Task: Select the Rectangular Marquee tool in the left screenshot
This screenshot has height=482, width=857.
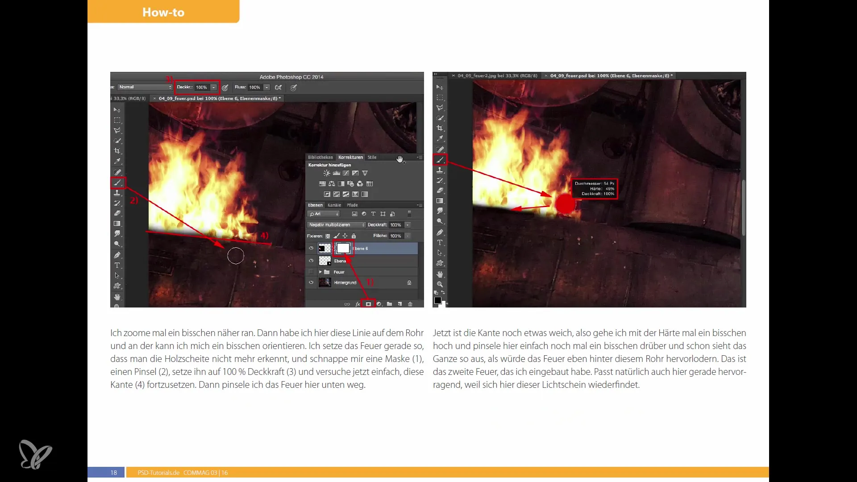Action: 117,120
